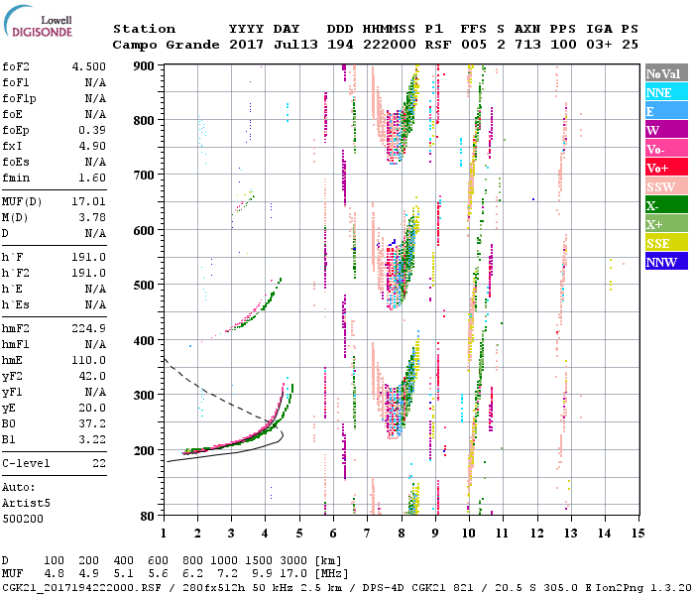Click the time stamp 222000

[390, 45]
